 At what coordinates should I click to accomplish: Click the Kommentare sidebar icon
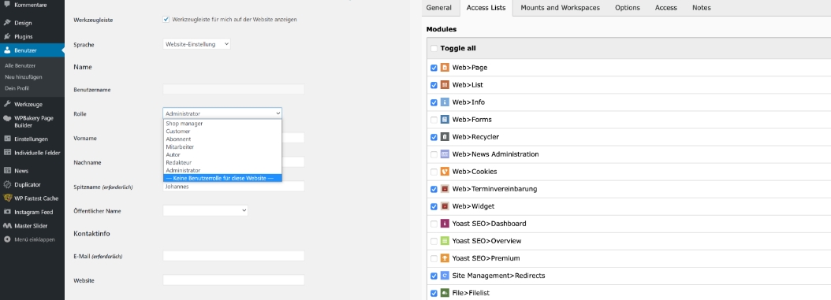pos(7,5)
